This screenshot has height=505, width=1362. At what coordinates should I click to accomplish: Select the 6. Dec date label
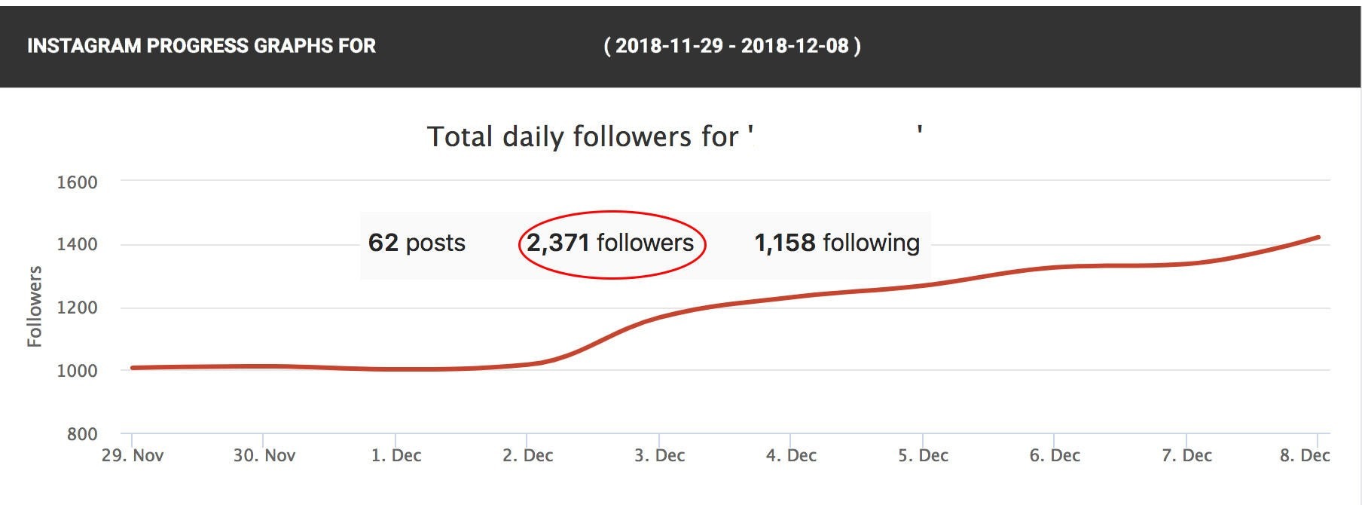(1055, 455)
